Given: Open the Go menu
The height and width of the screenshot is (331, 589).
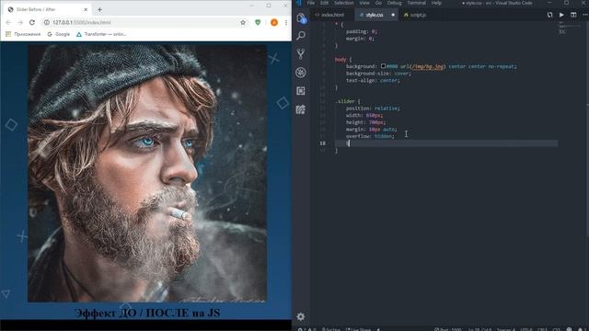Looking at the screenshot, I should coord(378,3).
